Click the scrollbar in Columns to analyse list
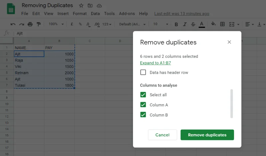Viewport: 266px width, 156px height. pyautogui.click(x=231, y=104)
